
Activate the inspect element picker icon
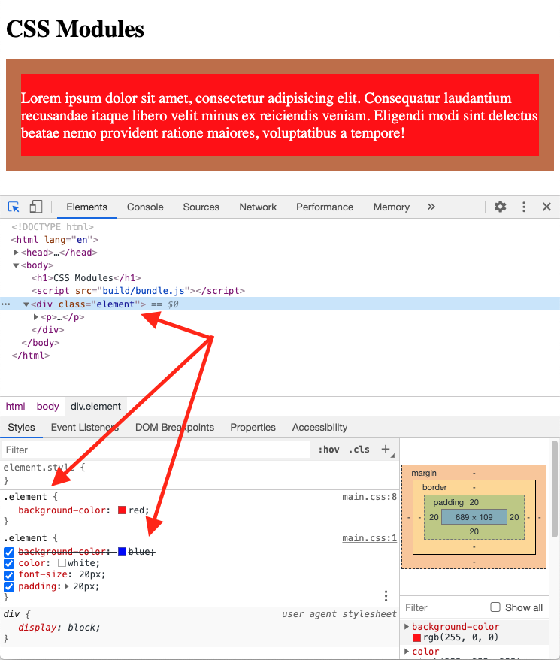(x=14, y=207)
